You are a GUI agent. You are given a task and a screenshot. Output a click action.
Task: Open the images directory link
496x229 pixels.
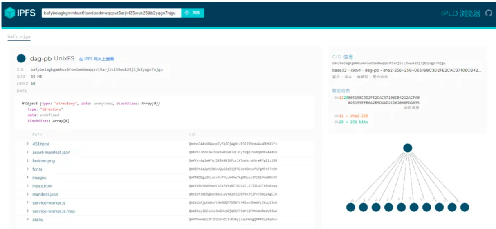click(39, 178)
